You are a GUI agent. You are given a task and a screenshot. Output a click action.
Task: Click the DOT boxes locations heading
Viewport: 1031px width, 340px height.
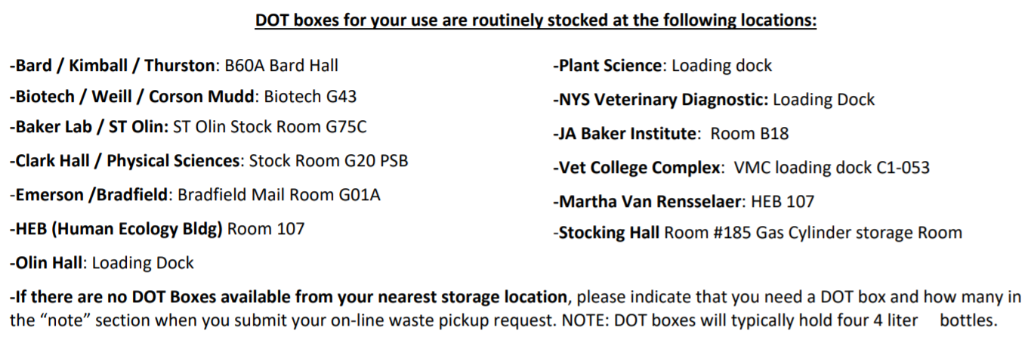click(536, 20)
